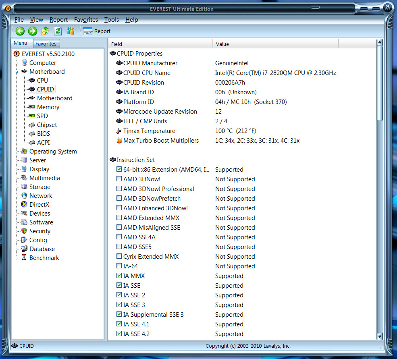Click the scrollbar down arrow

pyautogui.click(x=379, y=336)
